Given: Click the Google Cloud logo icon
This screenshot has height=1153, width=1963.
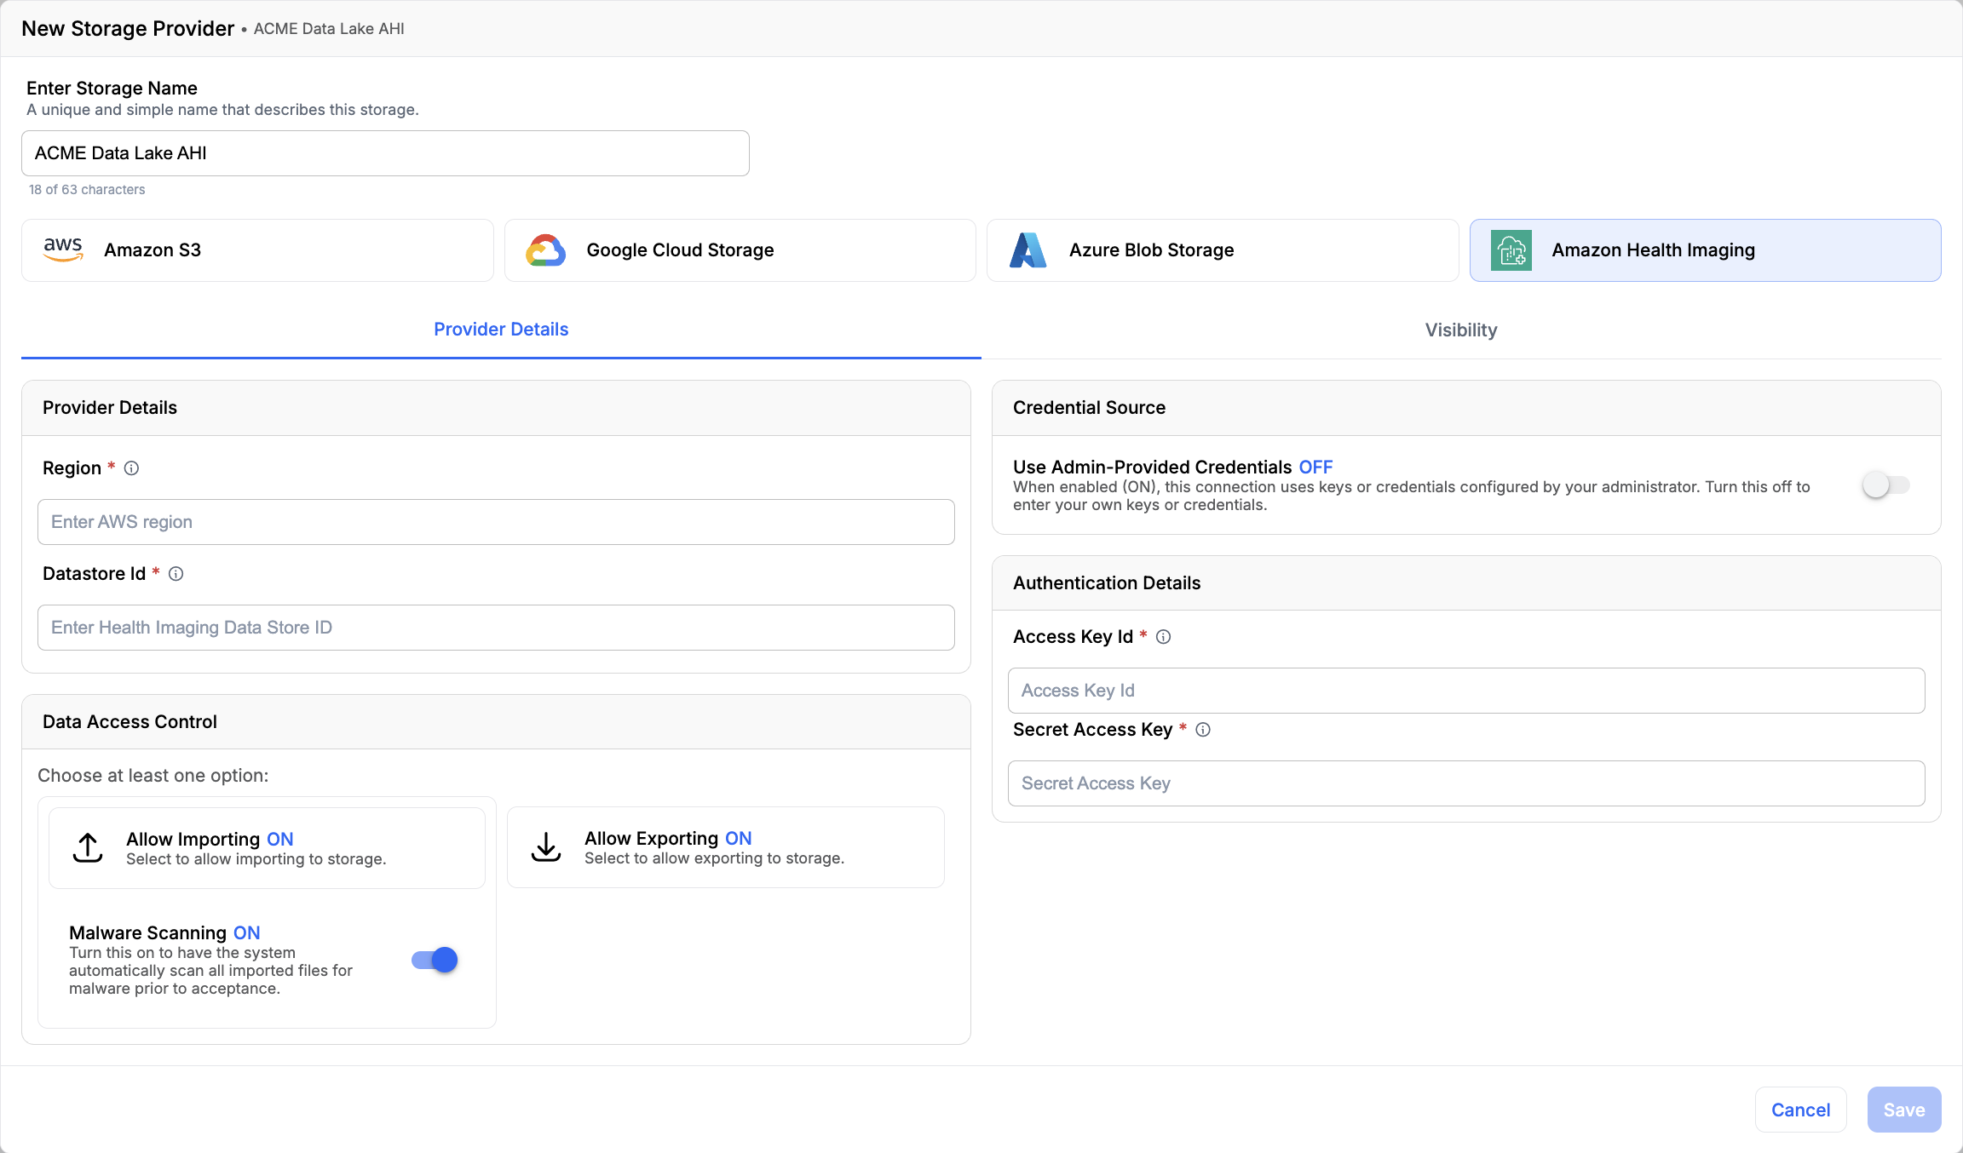Looking at the screenshot, I should pos(545,250).
